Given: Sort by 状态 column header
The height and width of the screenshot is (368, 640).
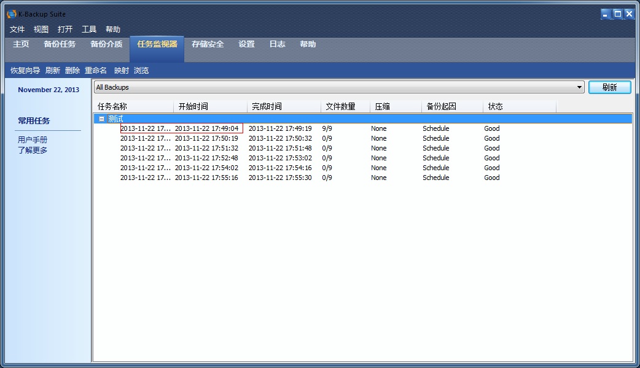Looking at the screenshot, I should (x=520, y=107).
